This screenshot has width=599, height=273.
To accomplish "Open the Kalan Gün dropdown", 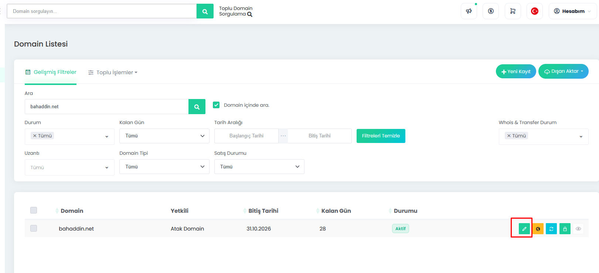I will pos(164,136).
